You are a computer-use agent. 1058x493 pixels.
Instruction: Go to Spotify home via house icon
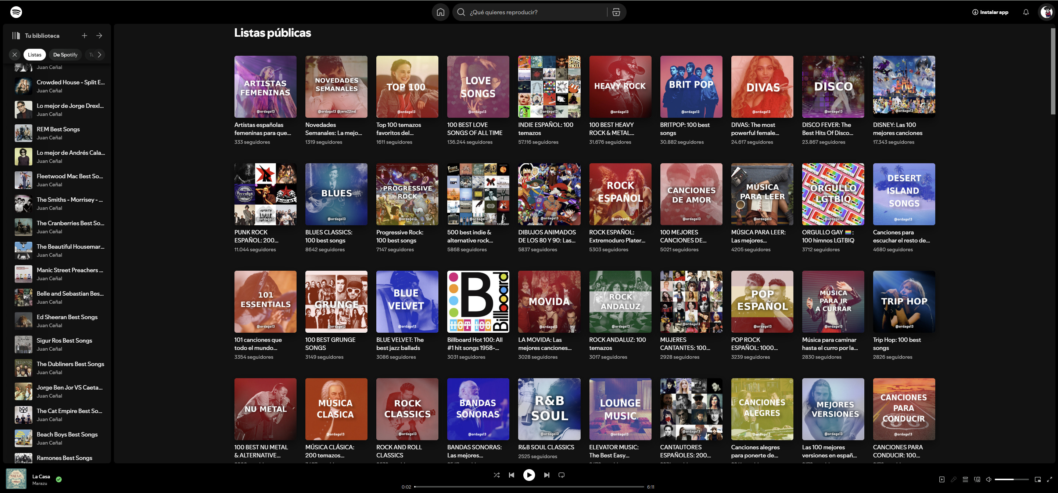[x=440, y=12]
